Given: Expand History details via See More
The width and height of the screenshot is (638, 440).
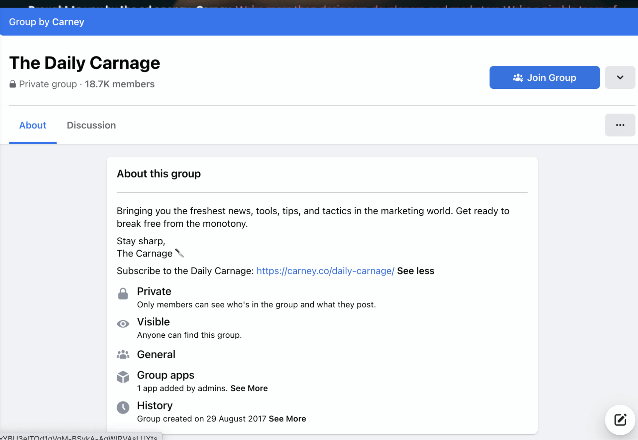Looking at the screenshot, I should click(x=287, y=419).
